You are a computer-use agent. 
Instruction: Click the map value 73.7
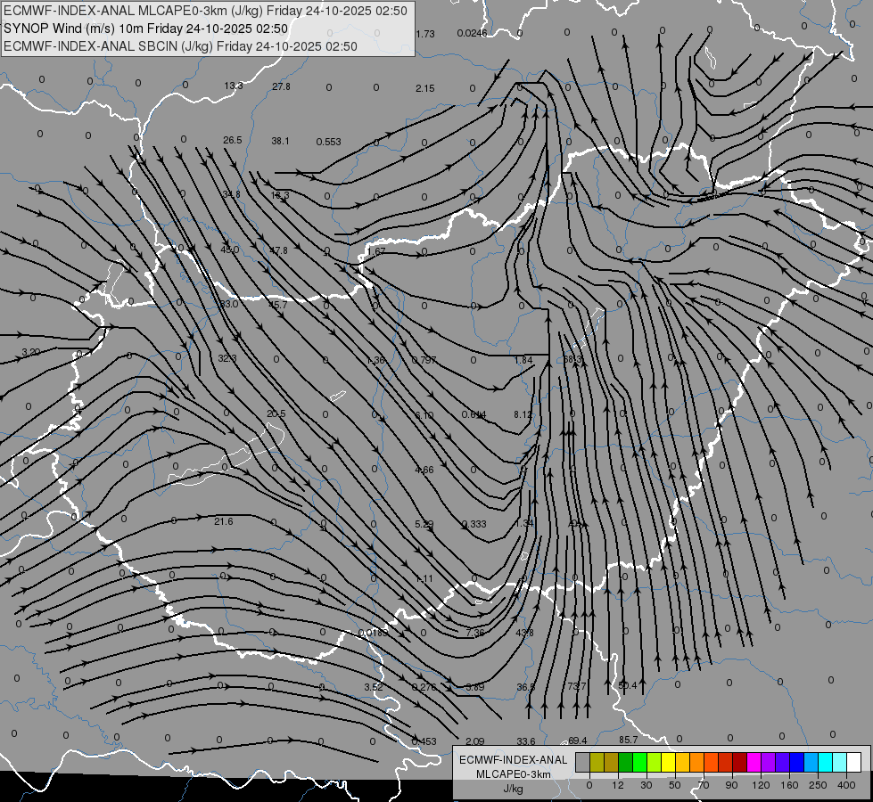click(577, 686)
